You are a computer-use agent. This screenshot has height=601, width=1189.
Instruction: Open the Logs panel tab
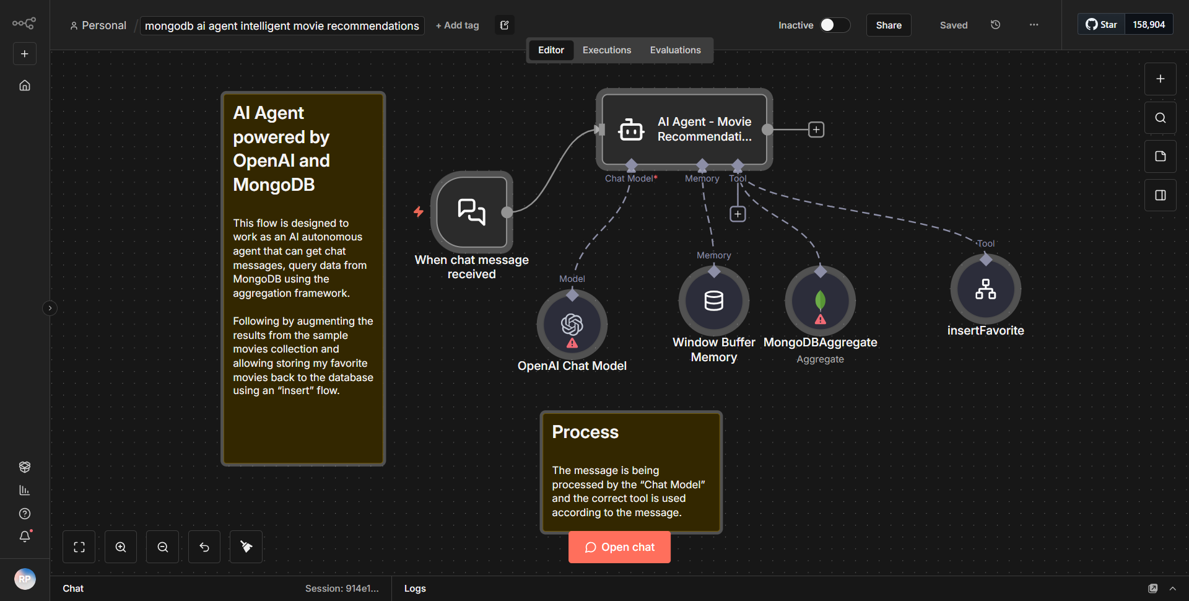415,589
